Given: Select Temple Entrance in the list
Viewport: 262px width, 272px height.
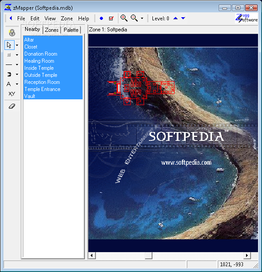Looking at the screenshot, I should tap(53, 89).
